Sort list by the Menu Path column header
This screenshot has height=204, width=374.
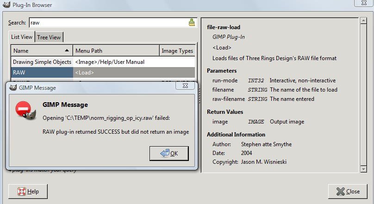click(116, 51)
